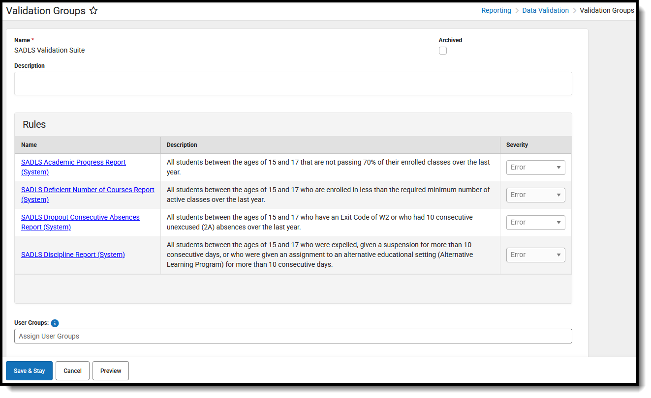Open SADLS Dropout Consecutive Absences Report link

(80, 222)
